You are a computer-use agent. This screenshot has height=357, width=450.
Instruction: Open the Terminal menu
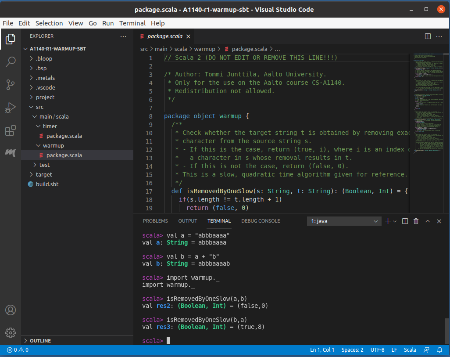point(132,23)
